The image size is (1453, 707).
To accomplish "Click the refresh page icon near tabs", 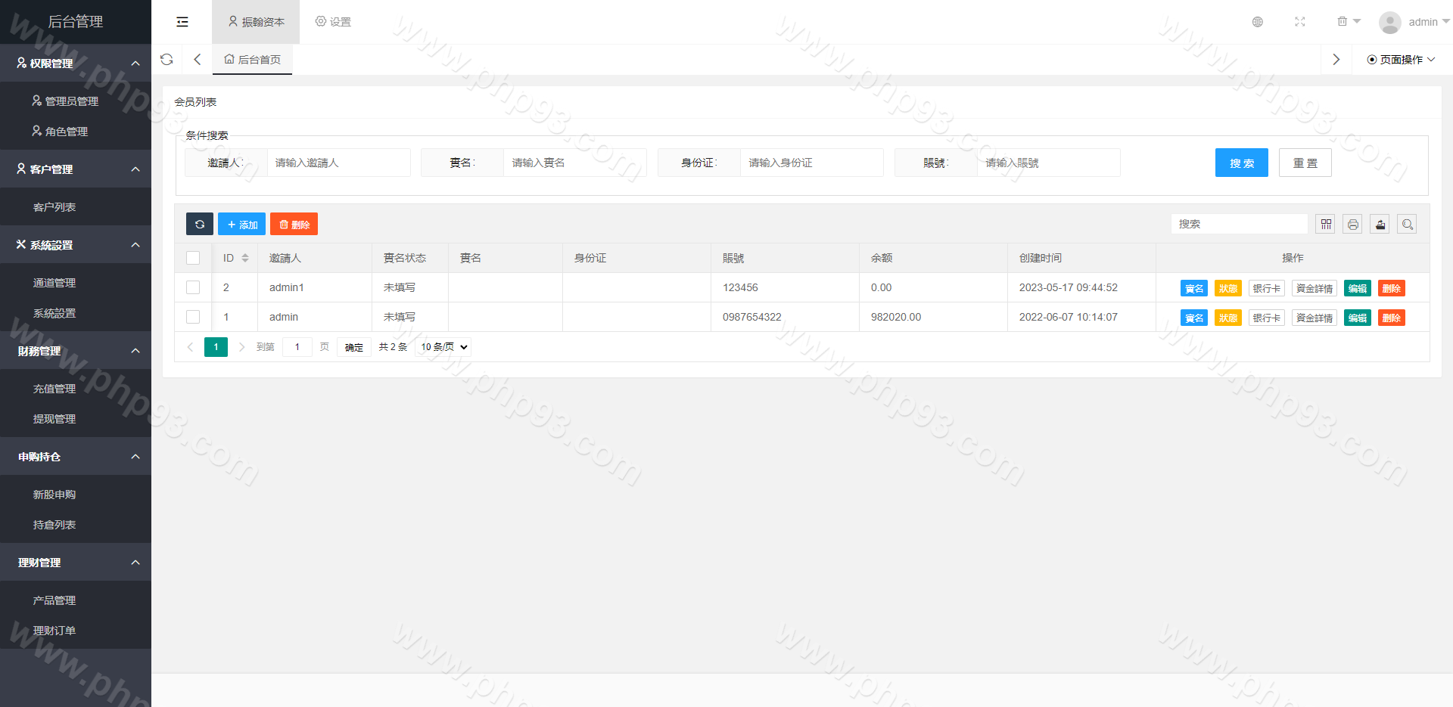I will point(166,60).
